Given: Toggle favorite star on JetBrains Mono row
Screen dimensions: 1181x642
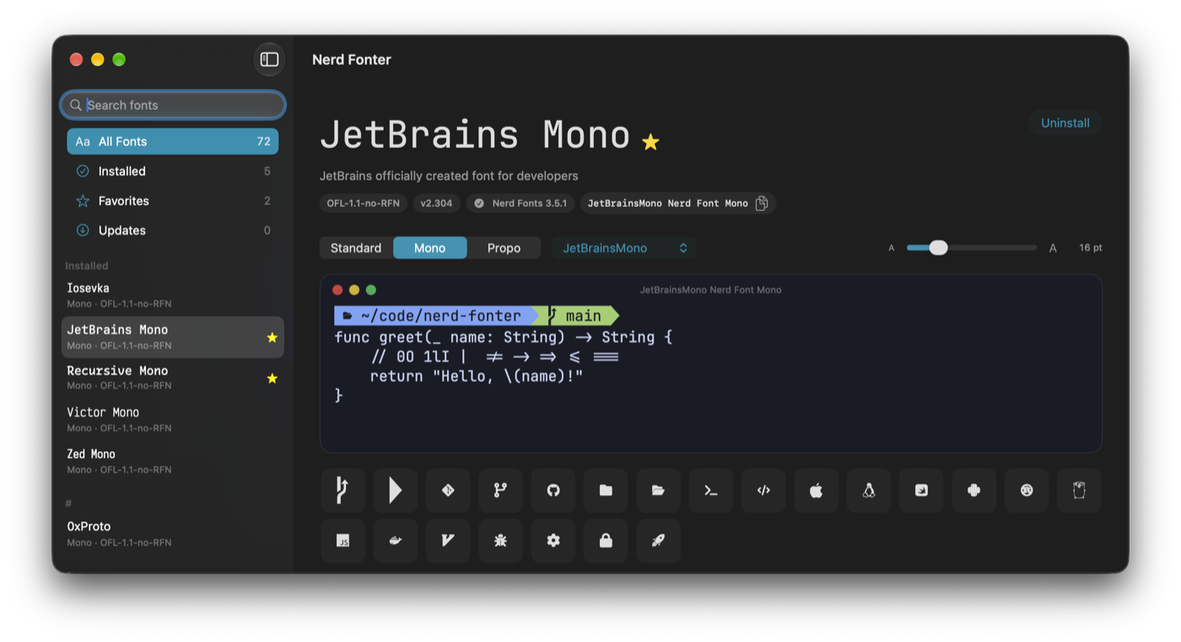Looking at the screenshot, I should 272,337.
